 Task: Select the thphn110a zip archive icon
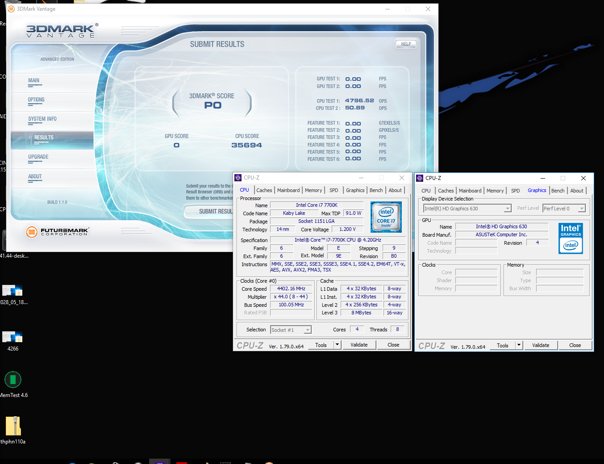[x=13, y=426]
